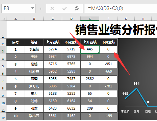This screenshot has height=121, width=157.
Task: Click the chart axis label 玉叶
Action: click(x=136, y=111)
